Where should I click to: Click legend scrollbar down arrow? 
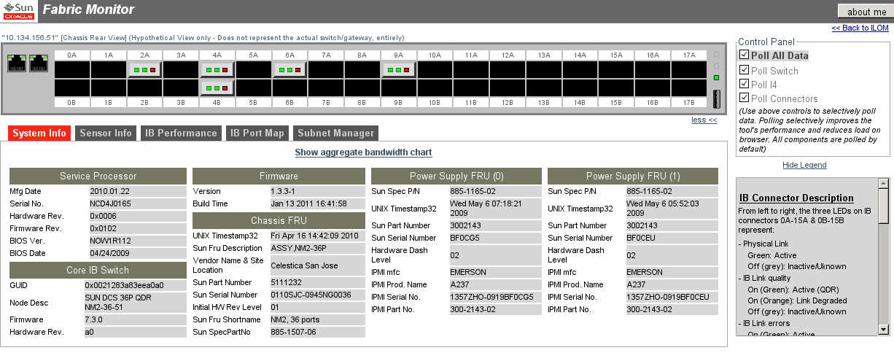point(884,330)
